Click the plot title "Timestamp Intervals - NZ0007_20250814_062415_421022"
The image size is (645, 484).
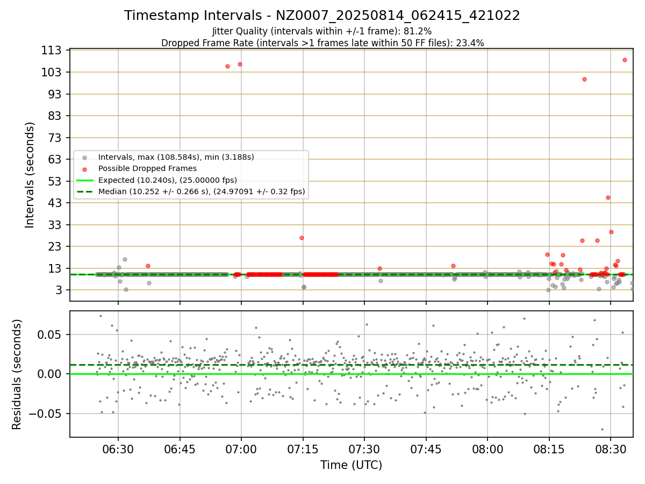pyautogui.click(x=322, y=16)
